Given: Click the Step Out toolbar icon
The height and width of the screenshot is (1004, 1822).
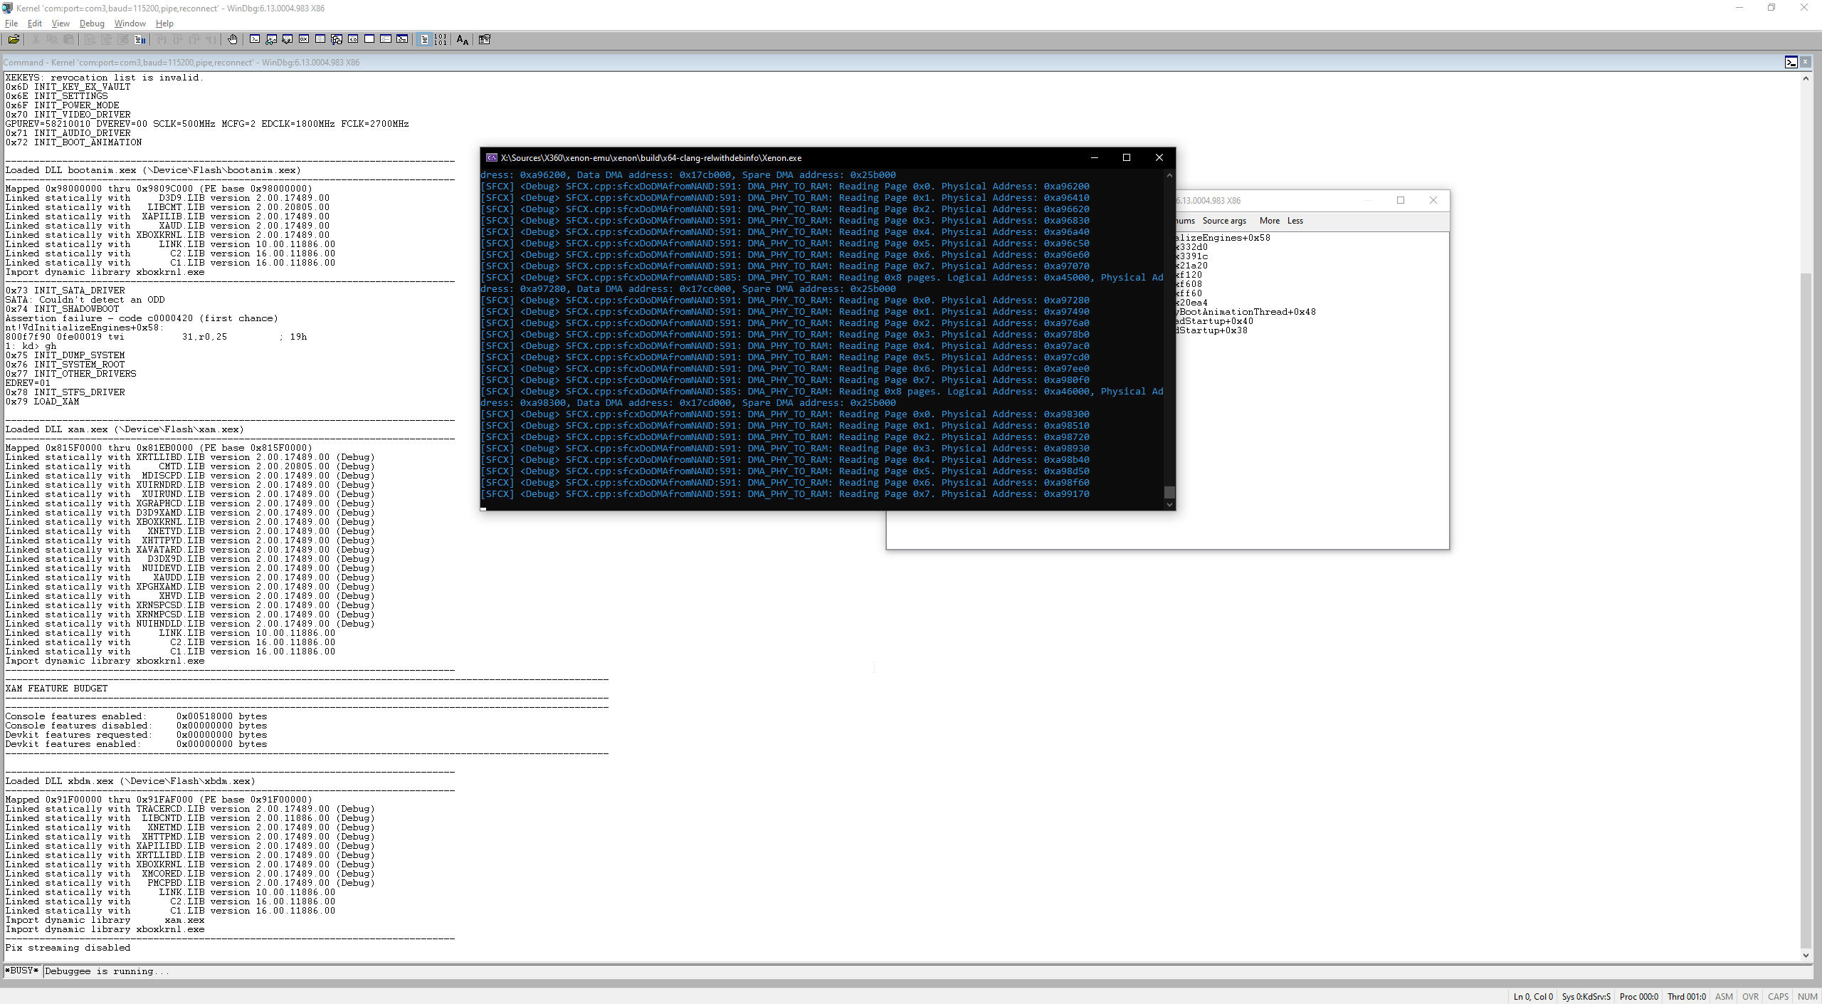Looking at the screenshot, I should click(194, 39).
